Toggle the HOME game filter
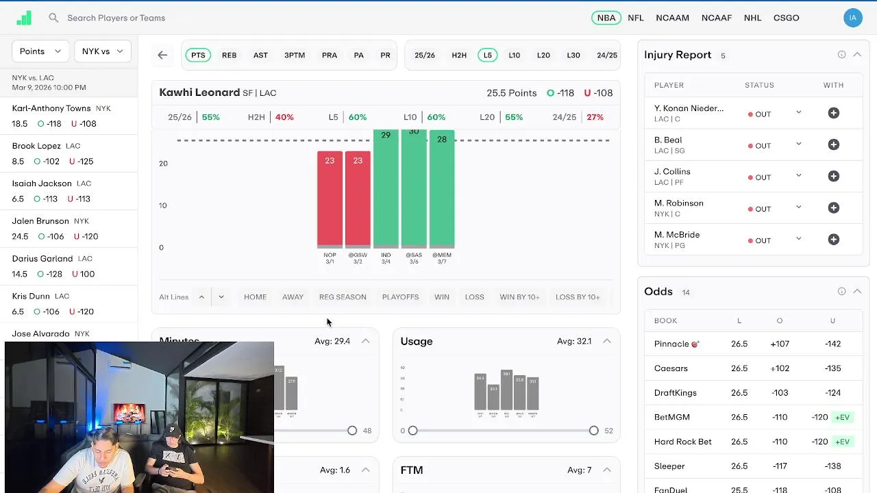877x493 pixels. pos(255,297)
